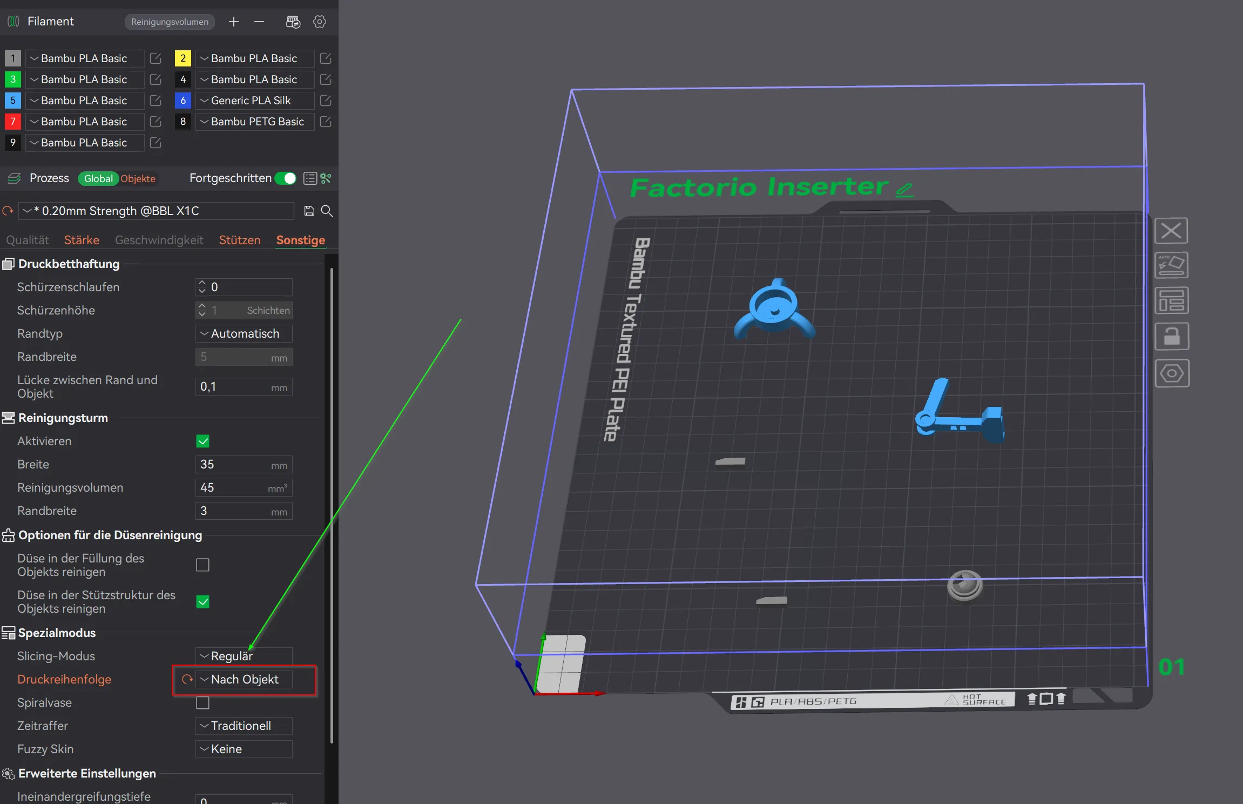Edit filament 1 Bambu PLA Basic preset
The height and width of the screenshot is (804, 1243).
[156, 58]
